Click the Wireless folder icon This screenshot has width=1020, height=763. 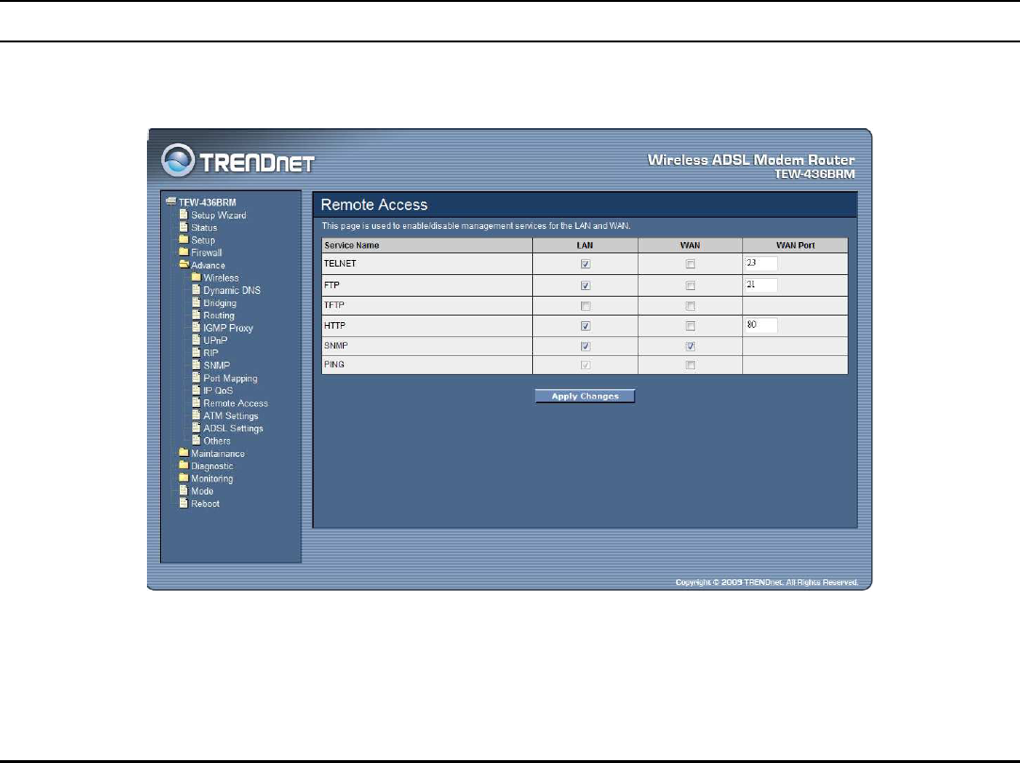pyautogui.click(x=196, y=277)
